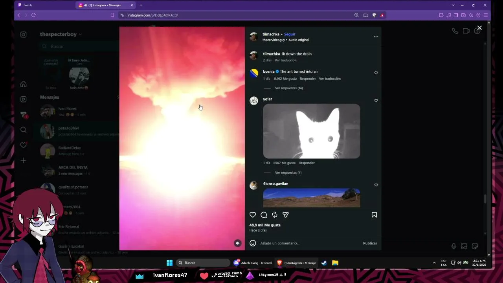Go to Instagram Home in the sidebar

(24, 84)
